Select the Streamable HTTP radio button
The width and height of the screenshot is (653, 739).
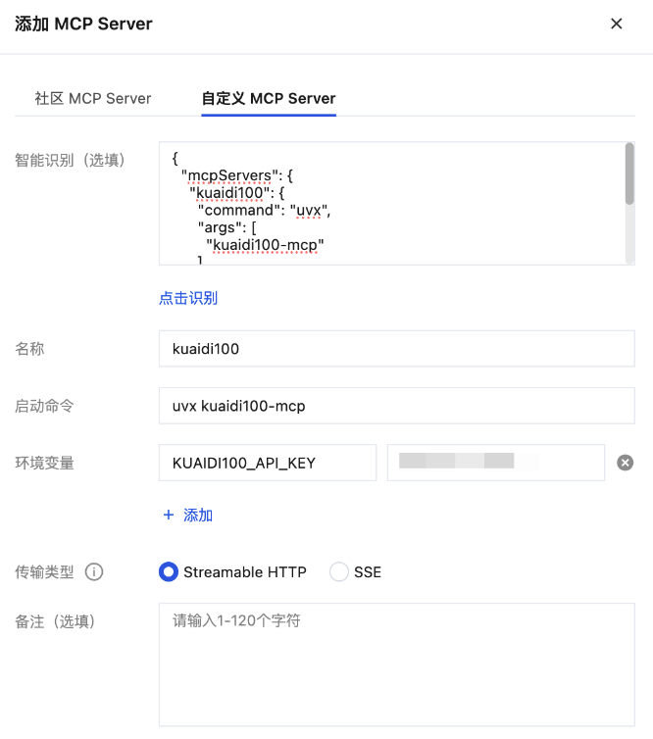point(169,572)
